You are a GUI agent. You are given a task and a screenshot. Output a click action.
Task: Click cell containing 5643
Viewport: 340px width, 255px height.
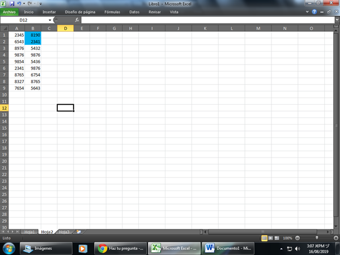33,88
